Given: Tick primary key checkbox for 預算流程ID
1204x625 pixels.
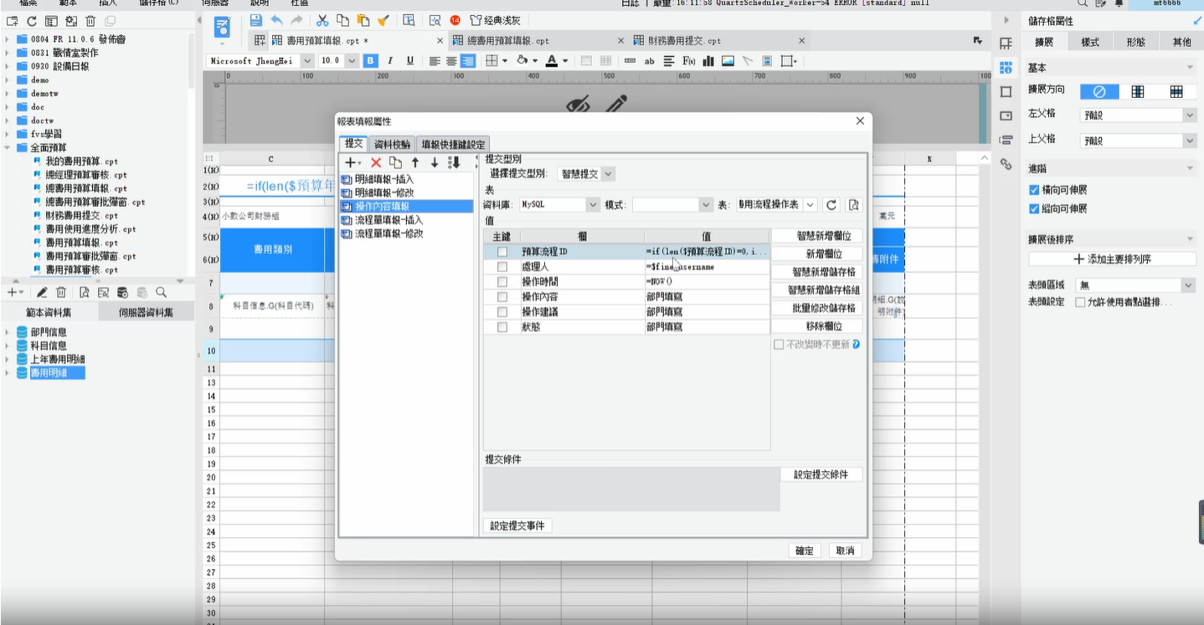Looking at the screenshot, I should [502, 251].
